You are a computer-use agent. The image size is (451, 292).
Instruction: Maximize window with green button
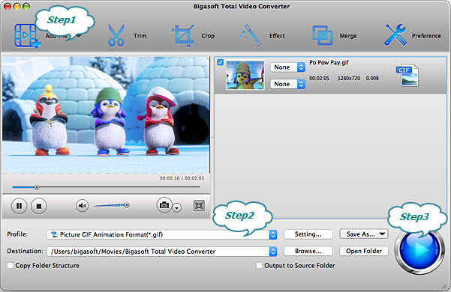(26, 6)
